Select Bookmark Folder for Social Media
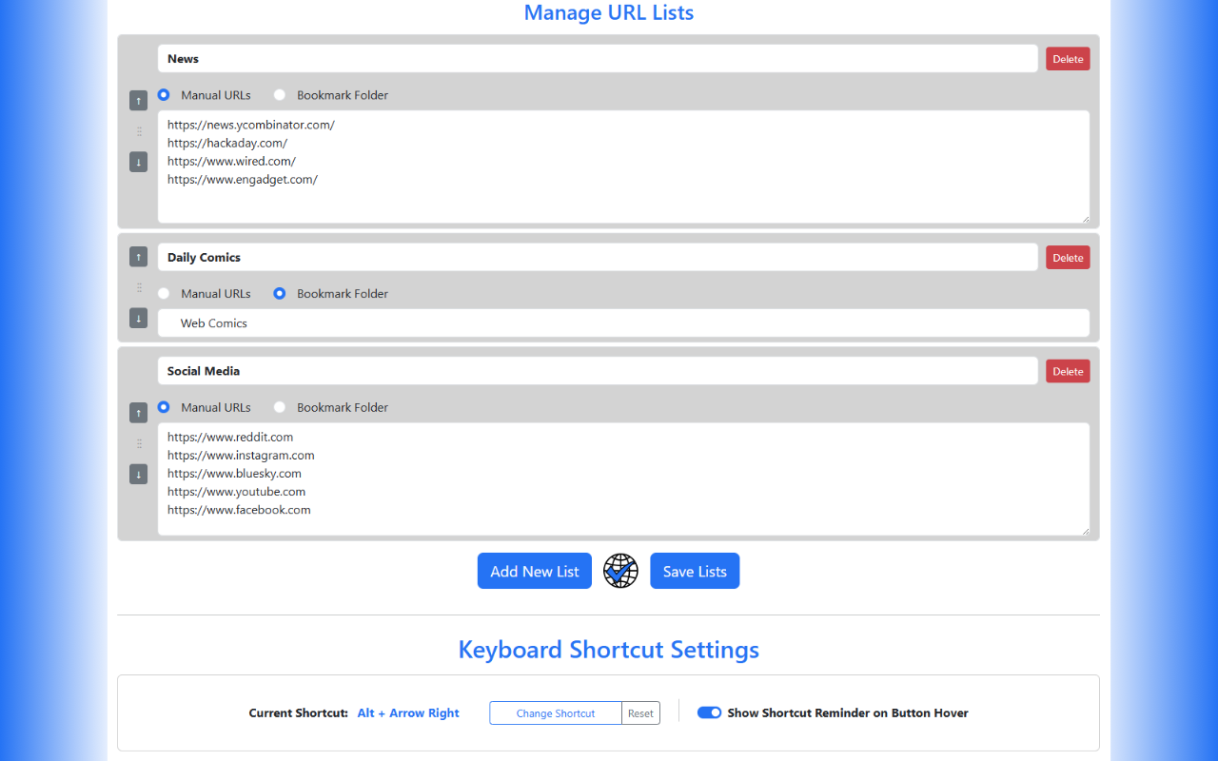 coord(279,407)
